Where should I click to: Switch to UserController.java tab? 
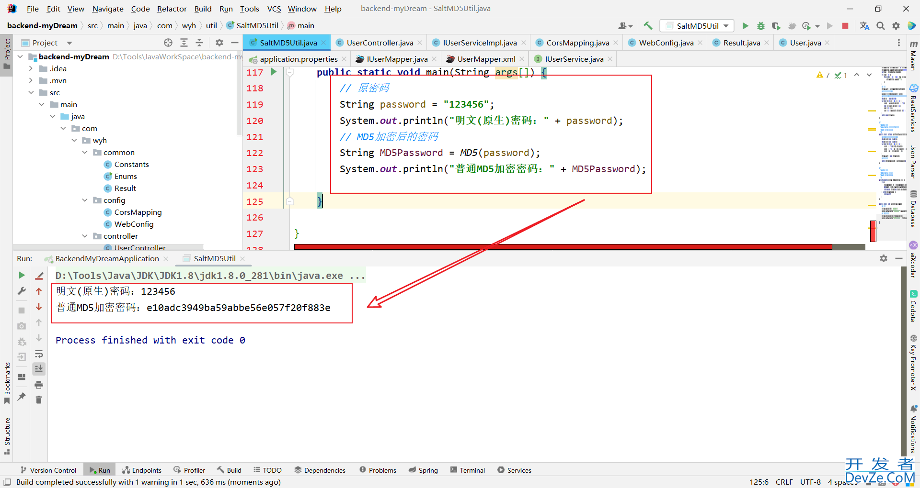coord(379,43)
